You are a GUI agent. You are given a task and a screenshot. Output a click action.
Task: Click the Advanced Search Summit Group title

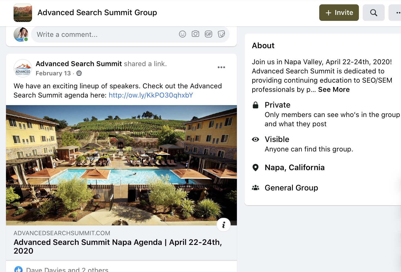(x=97, y=13)
